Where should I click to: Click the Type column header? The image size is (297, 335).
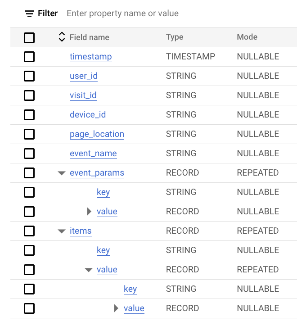[x=175, y=37]
